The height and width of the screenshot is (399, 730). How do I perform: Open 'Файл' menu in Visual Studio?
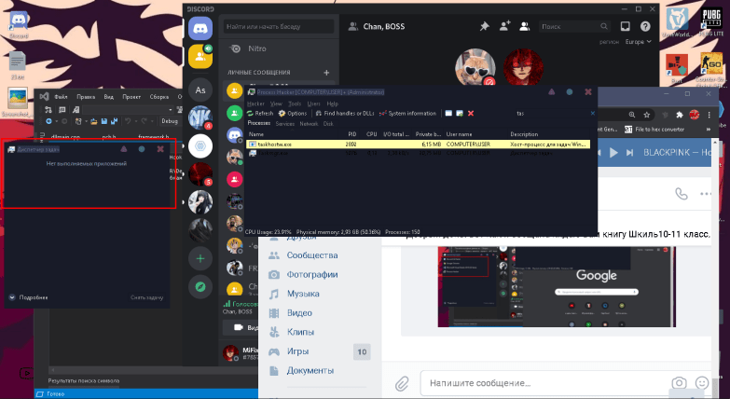pos(61,97)
